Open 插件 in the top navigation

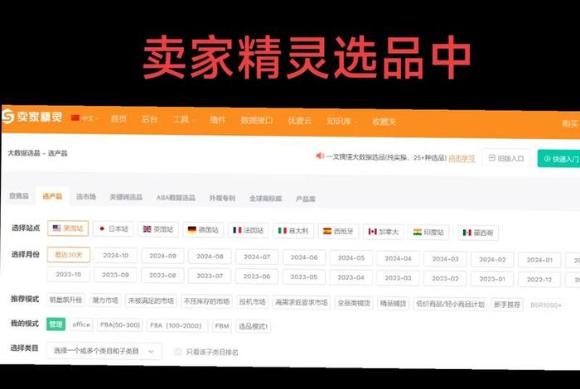(217, 120)
